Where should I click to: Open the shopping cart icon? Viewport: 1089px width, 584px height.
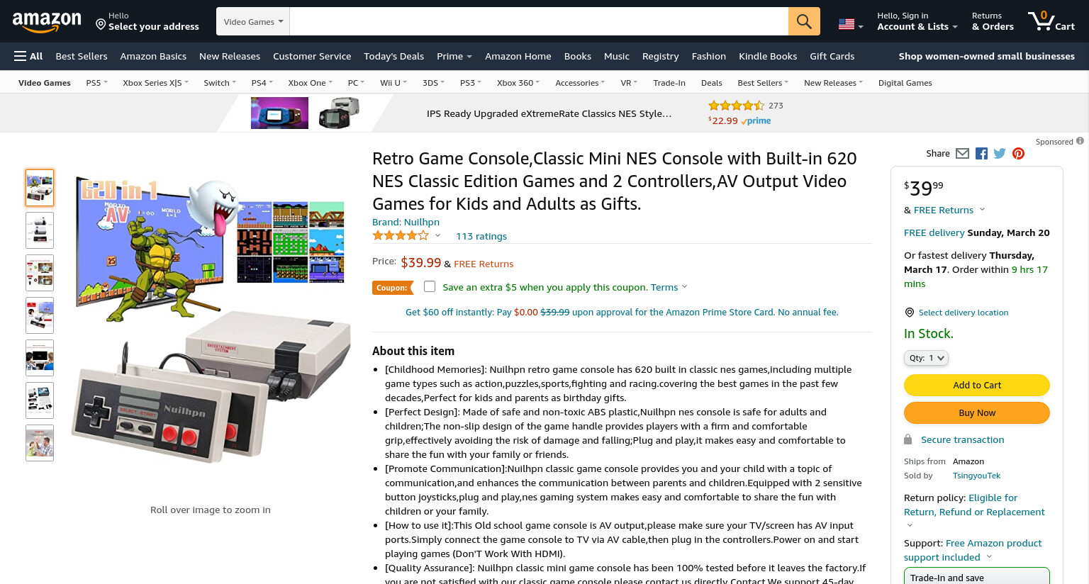coord(1051,21)
